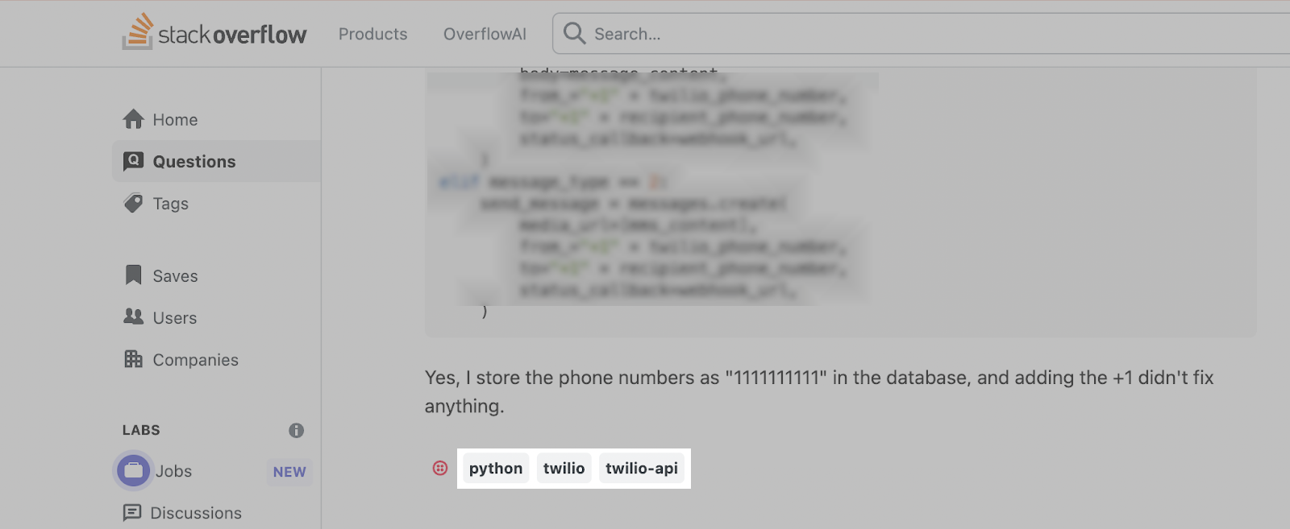Image resolution: width=1290 pixels, height=529 pixels.
Task: Click the search magnifier icon
Action: pos(574,33)
